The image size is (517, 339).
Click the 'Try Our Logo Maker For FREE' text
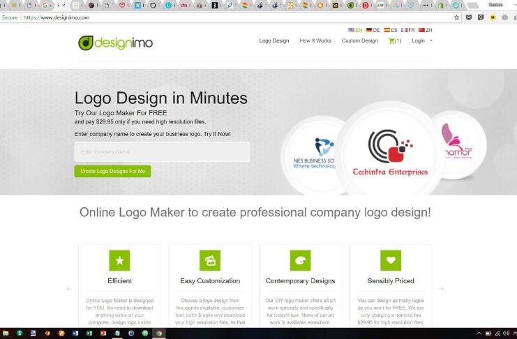coord(121,113)
